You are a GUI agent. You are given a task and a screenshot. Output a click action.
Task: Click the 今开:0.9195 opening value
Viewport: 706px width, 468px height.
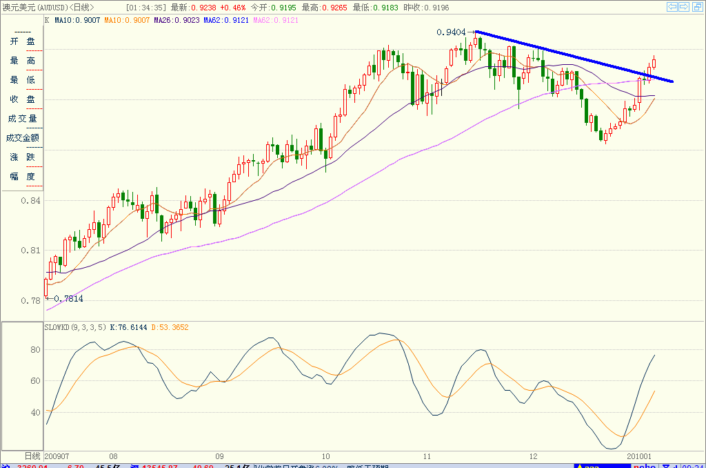tap(273, 8)
